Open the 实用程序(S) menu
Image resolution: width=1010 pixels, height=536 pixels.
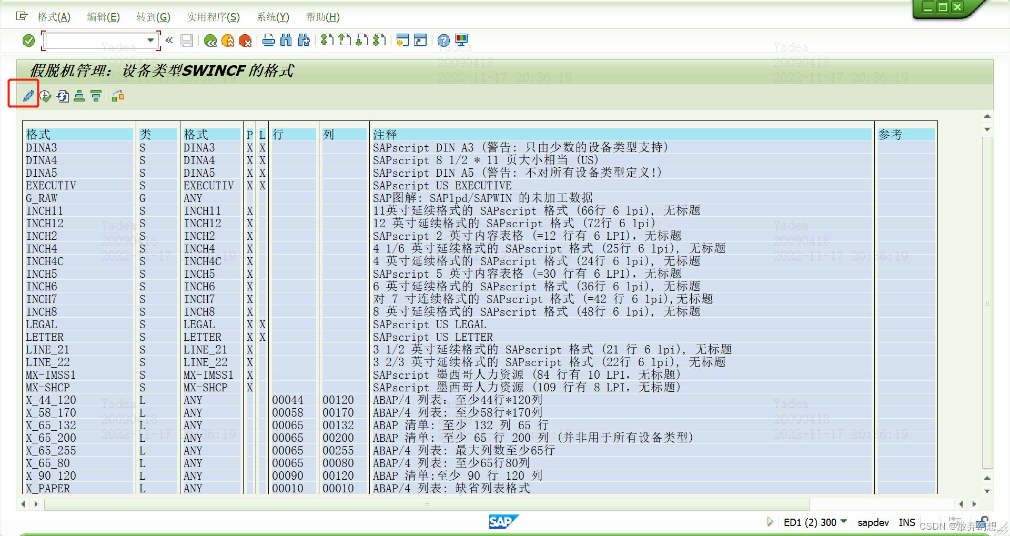[213, 17]
